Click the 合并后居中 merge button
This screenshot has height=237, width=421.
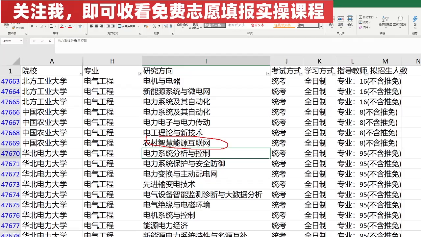(x=127, y=26)
